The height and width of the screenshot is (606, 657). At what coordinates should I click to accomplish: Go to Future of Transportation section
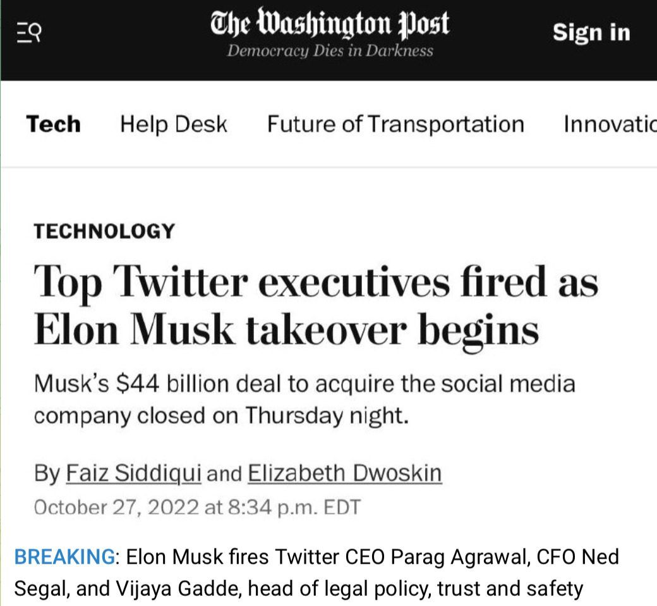(x=395, y=124)
